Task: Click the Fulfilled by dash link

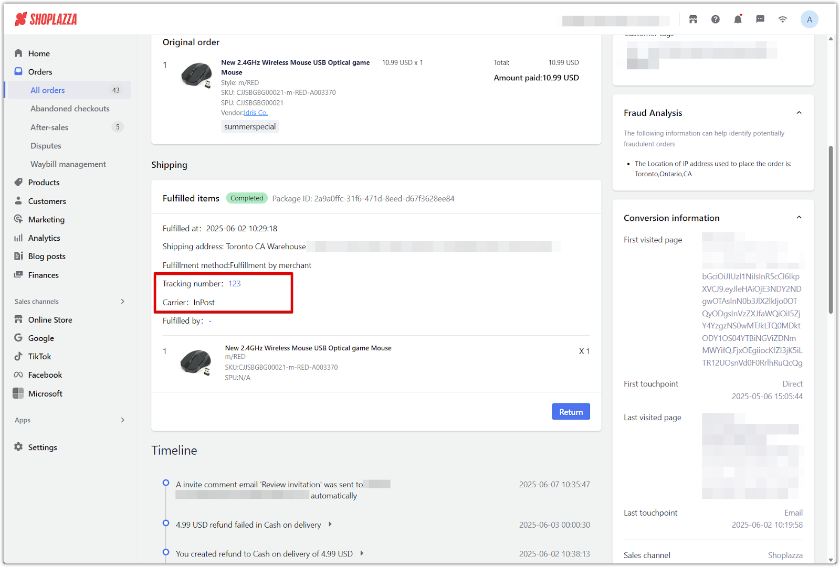Action: [210, 321]
